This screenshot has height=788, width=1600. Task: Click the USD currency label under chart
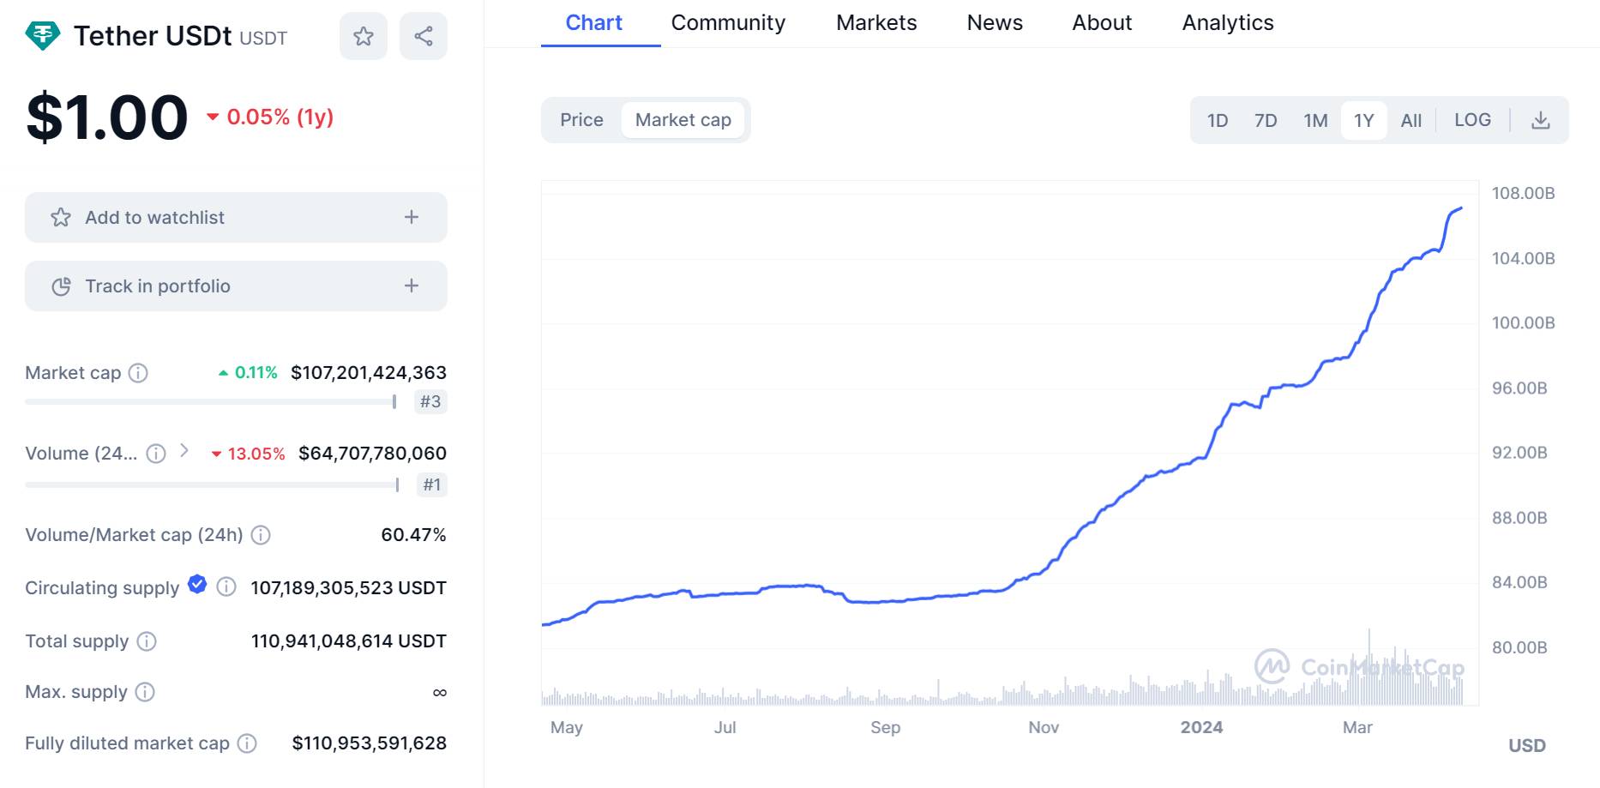pyautogui.click(x=1527, y=746)
